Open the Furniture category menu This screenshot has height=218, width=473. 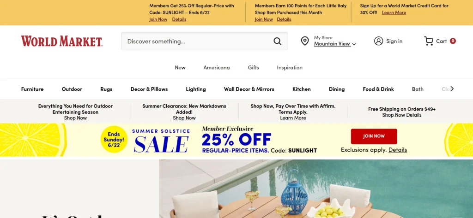tap(32, 89)
